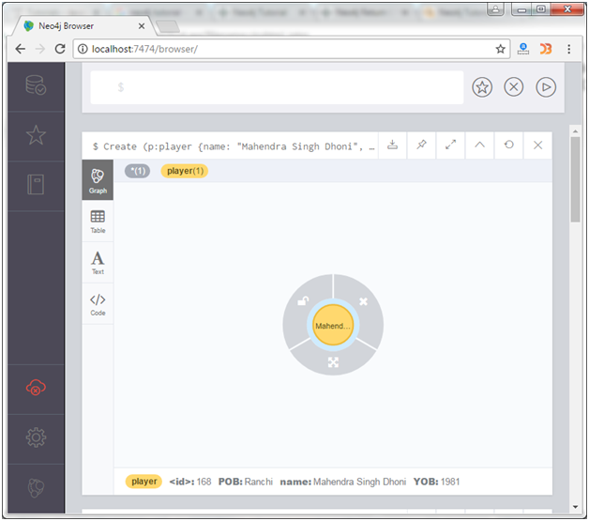Screen dimensions: 589x521
Task: Click the Create query text in frame header
Action: pos(233,146)
